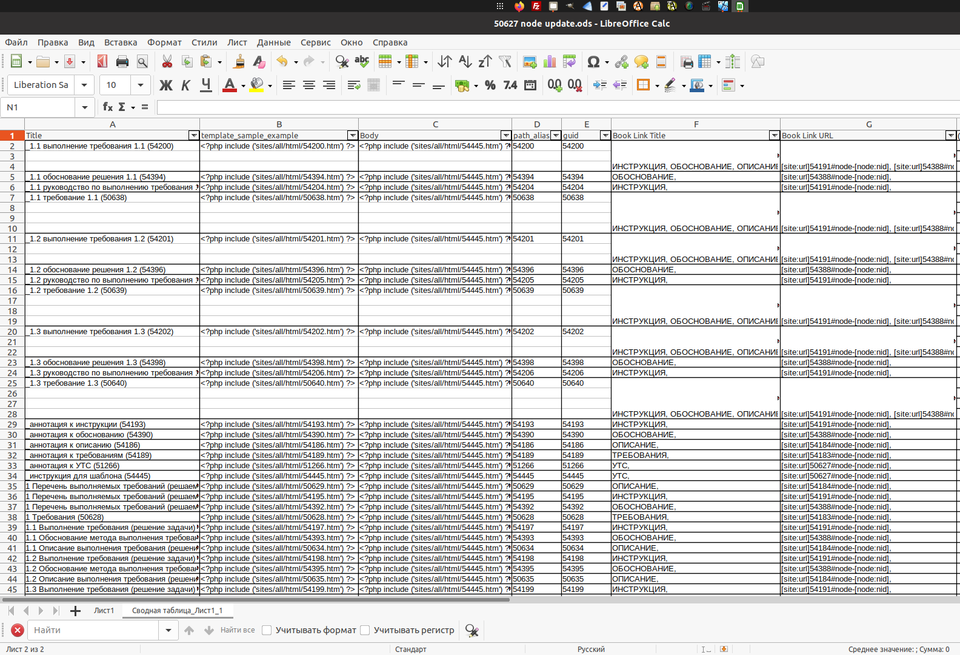Image resolution: width=960 pixels, height=655 pixels.
Task: Undo the last action
Action: (282, 62)
